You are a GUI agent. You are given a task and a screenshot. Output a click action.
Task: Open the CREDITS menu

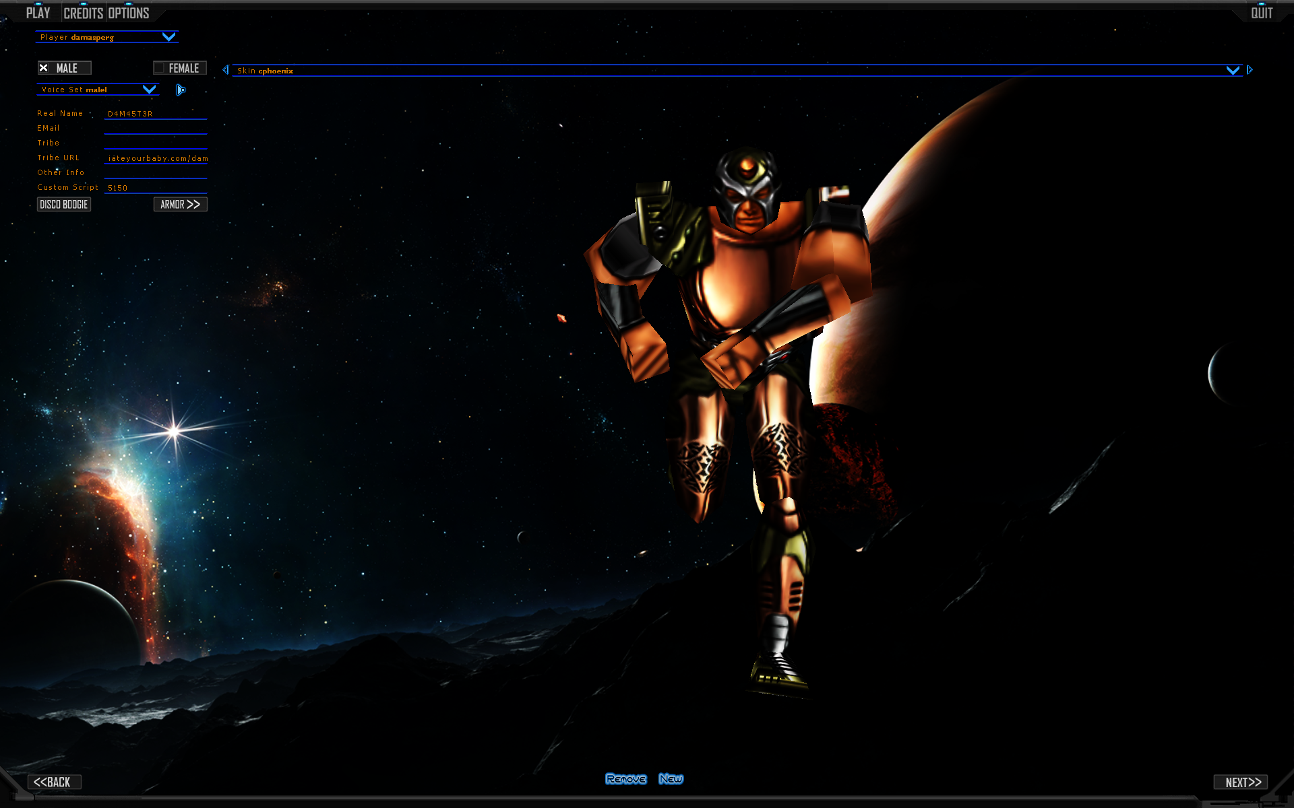[83, 13]
